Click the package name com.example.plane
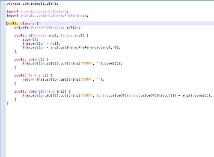Image resolution: width=214 pixels, height=157 pixels. [40, 3]
